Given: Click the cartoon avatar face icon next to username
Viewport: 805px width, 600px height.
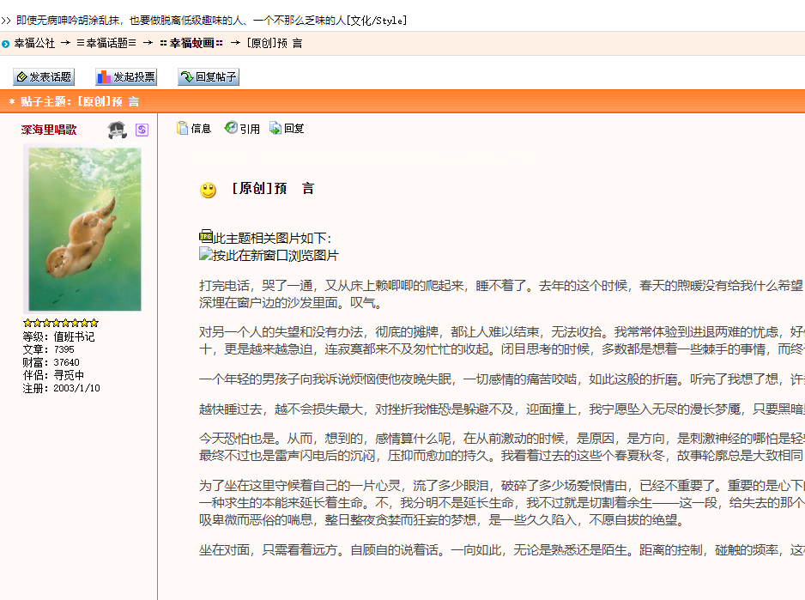Looking at the screenshot, I should (x=116, y=130).
